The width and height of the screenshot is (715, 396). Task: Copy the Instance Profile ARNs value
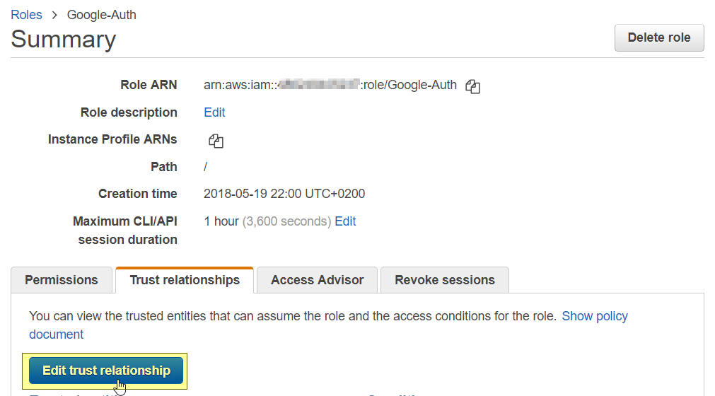[216, 141]
